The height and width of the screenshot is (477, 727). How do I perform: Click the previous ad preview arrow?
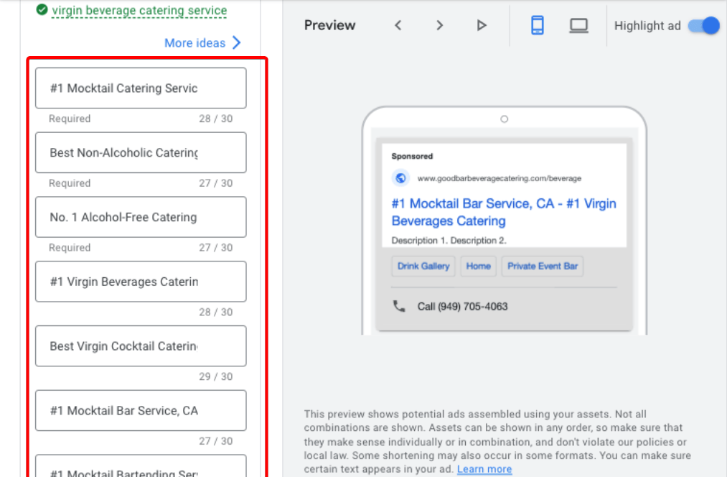click(x=398, y=26)
